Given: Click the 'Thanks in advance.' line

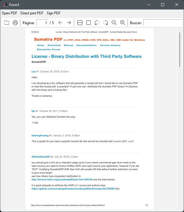Looking at the screenshot, I should pos(42,96).
